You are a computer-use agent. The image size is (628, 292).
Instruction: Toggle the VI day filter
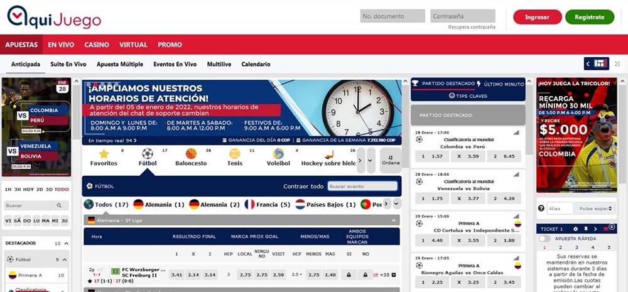[8, 220]
